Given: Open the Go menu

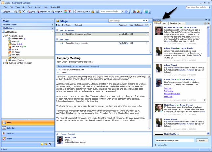Looking at the screenshot, I should [x=24, y=7].
